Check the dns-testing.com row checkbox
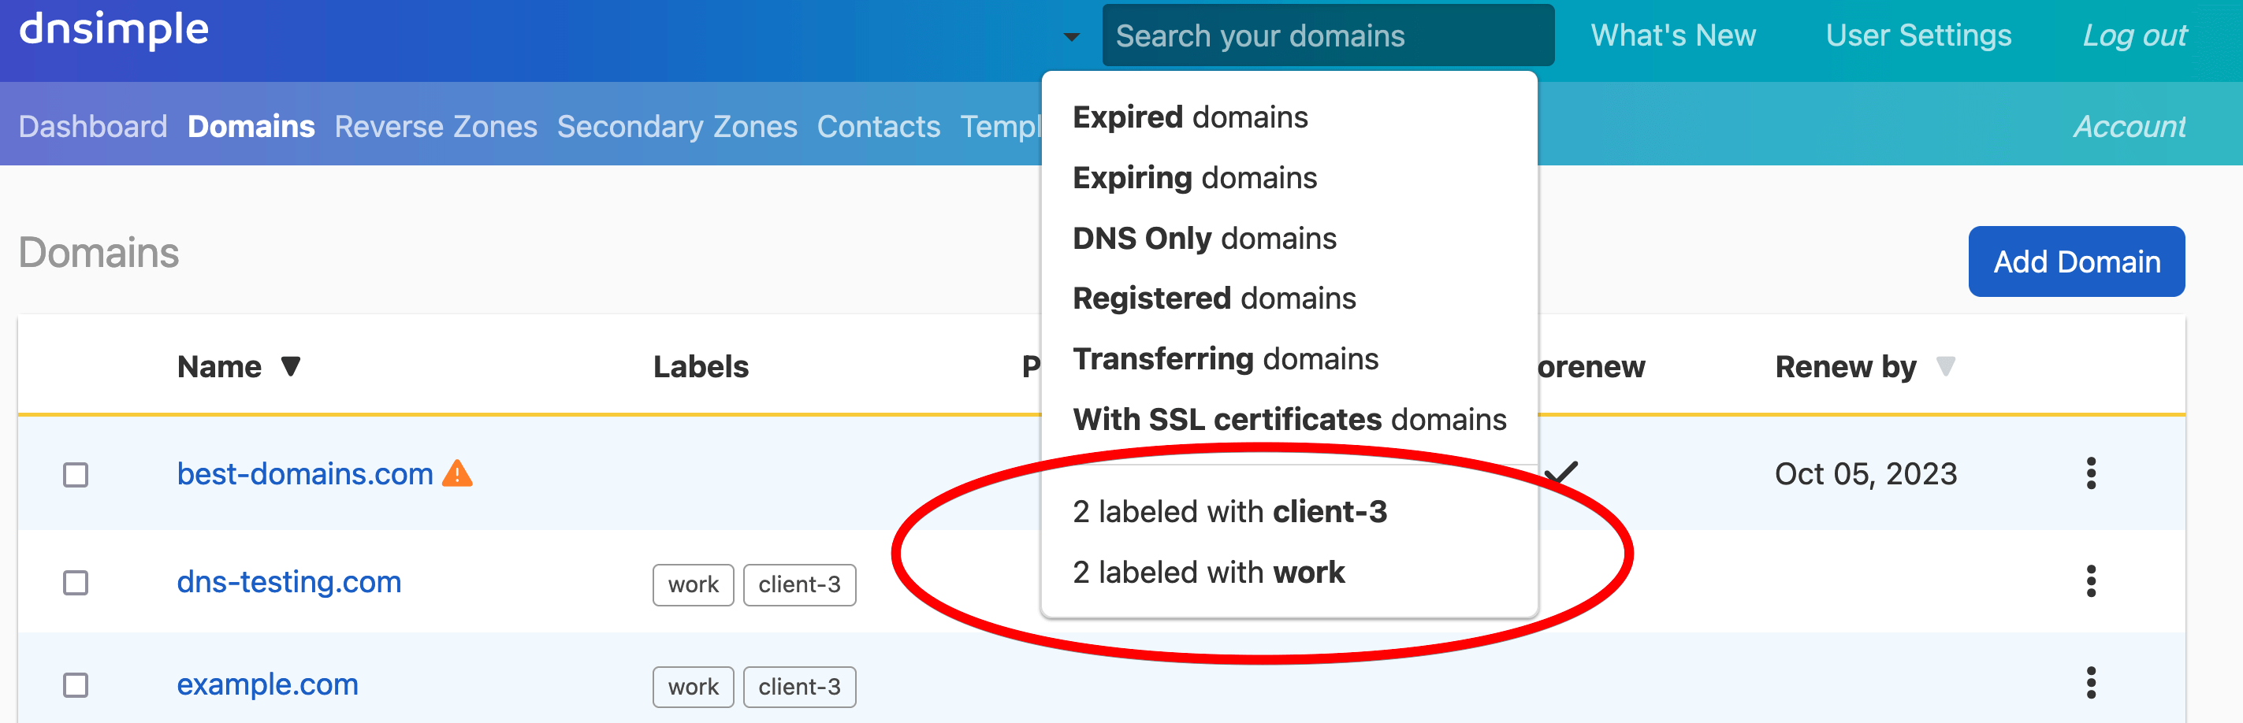2243x723 pixels. (x=76, y=582)
